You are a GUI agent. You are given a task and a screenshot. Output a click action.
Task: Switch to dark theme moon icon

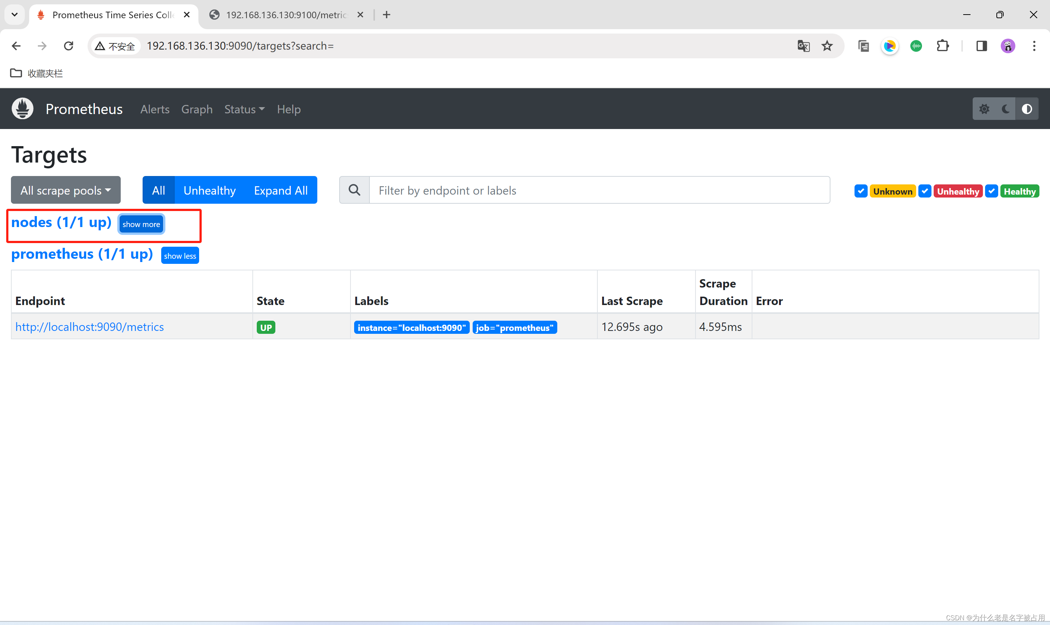click(x=1006, y=109)
